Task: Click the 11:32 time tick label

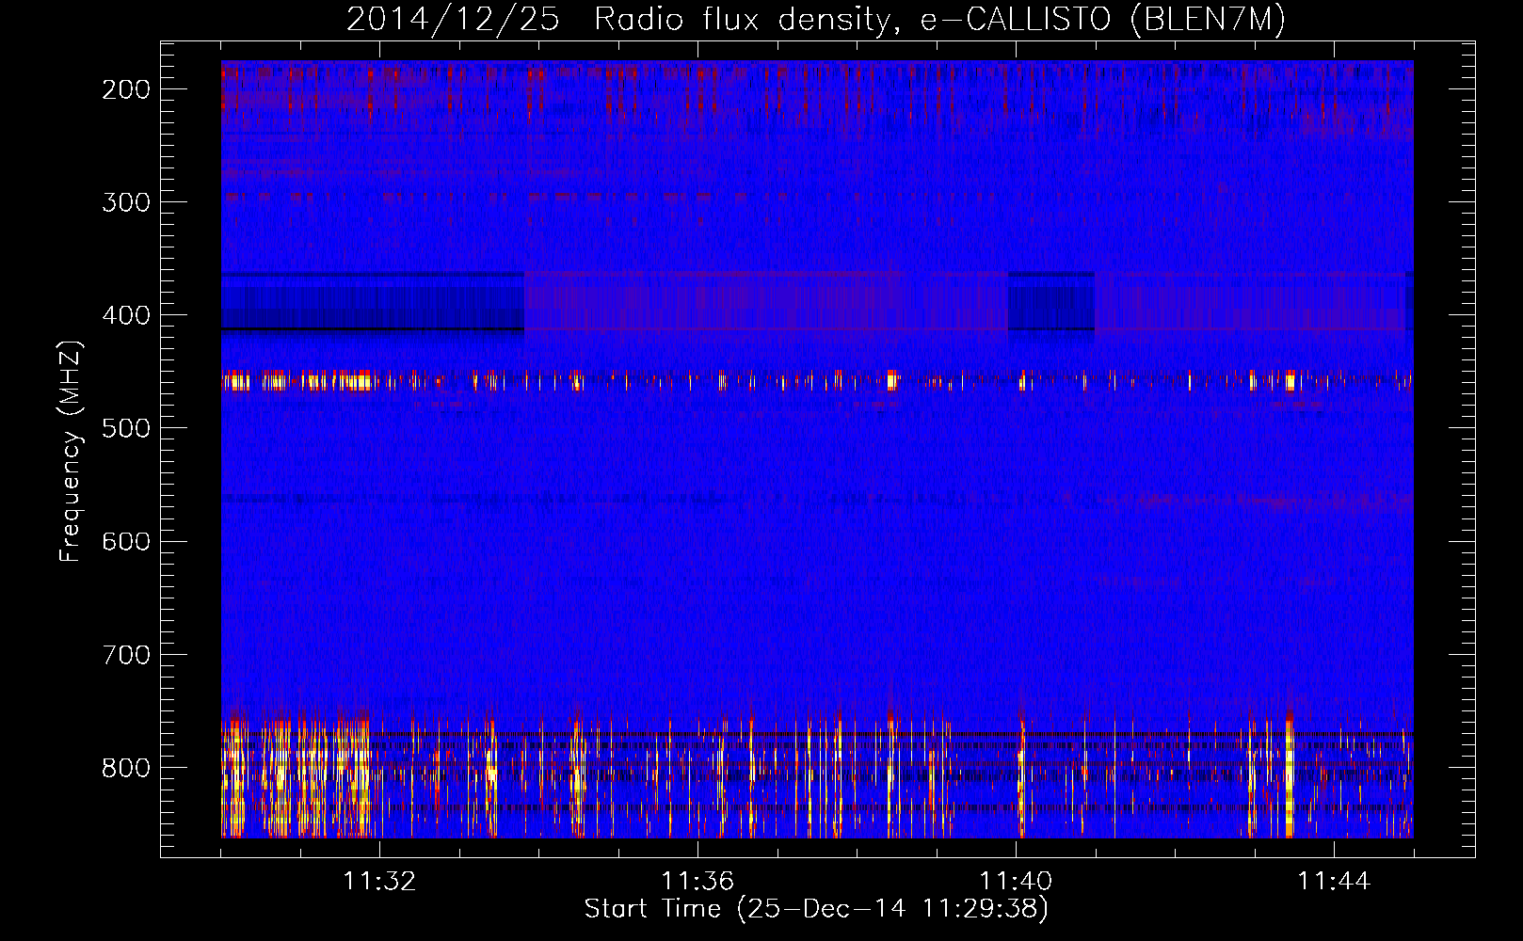Action: point(379,881)
